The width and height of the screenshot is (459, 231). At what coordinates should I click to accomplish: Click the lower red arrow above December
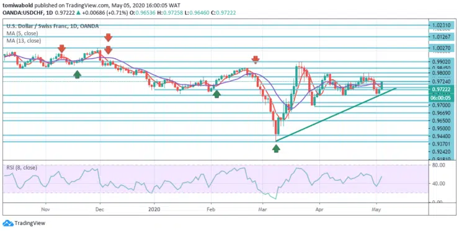pyautogui.click(x=109, y=50)
